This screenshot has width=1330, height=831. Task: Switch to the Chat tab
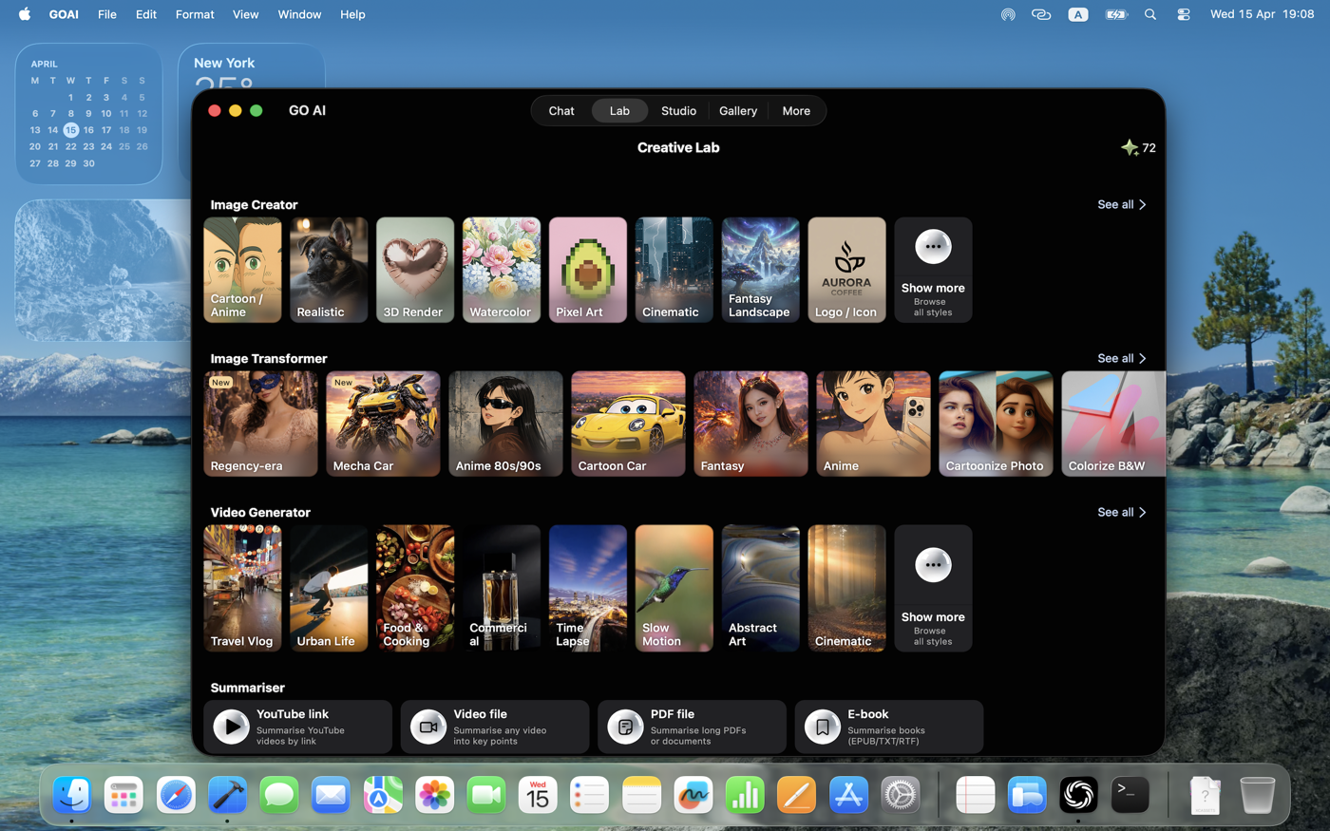pyautogui.click(x=561, y=111)
